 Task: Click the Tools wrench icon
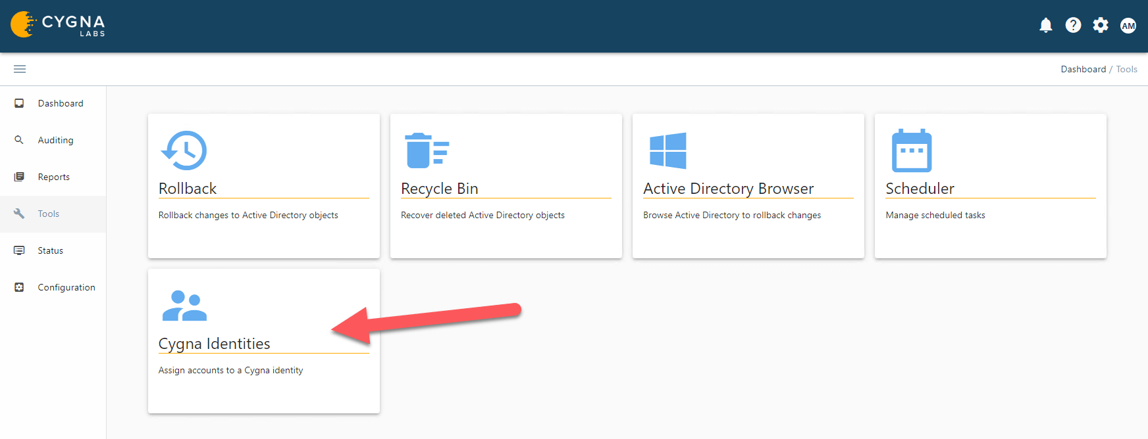click(19, 214)
